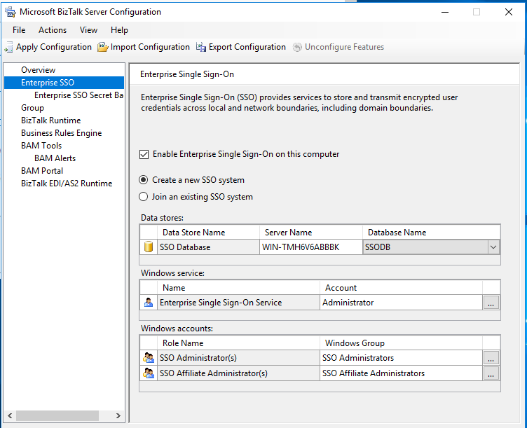Click the BizTalk app icon in title bar

pos(11,12)
